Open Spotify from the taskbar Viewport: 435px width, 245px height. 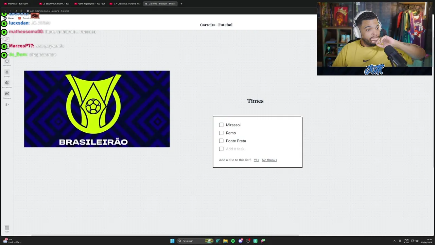tap(233, 241)
